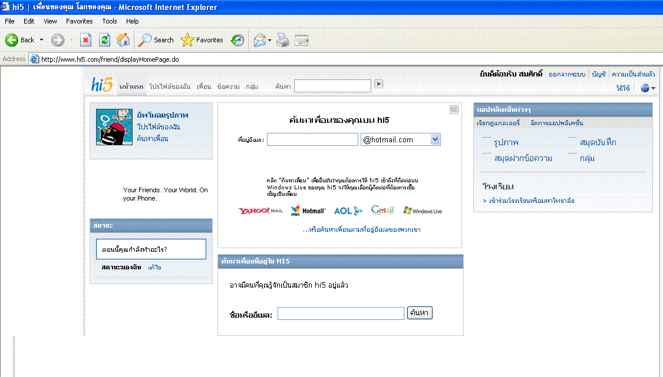Open the Help menu
Screen dimensions: 663x377
tap(133, 21)
